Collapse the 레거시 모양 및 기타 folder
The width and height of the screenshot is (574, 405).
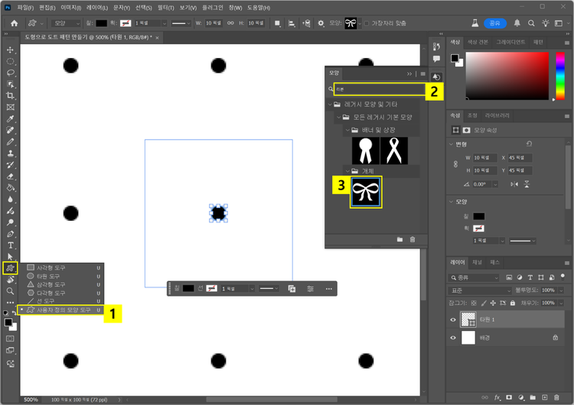click(330, 104)
